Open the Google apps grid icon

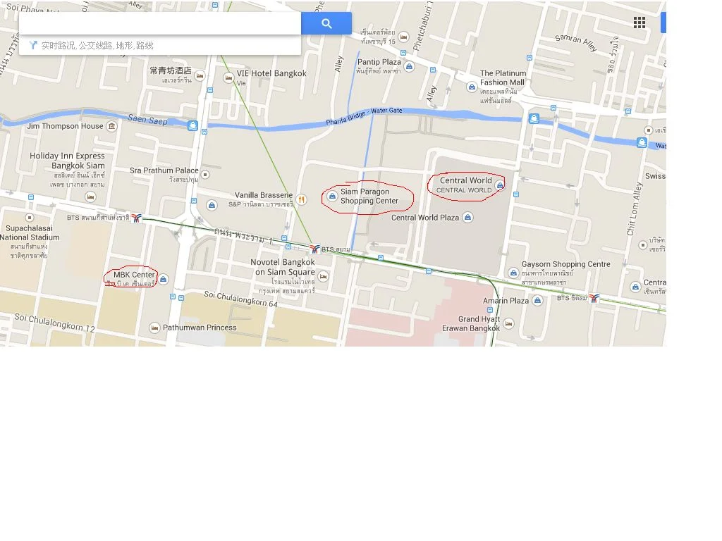coord(639,23)
